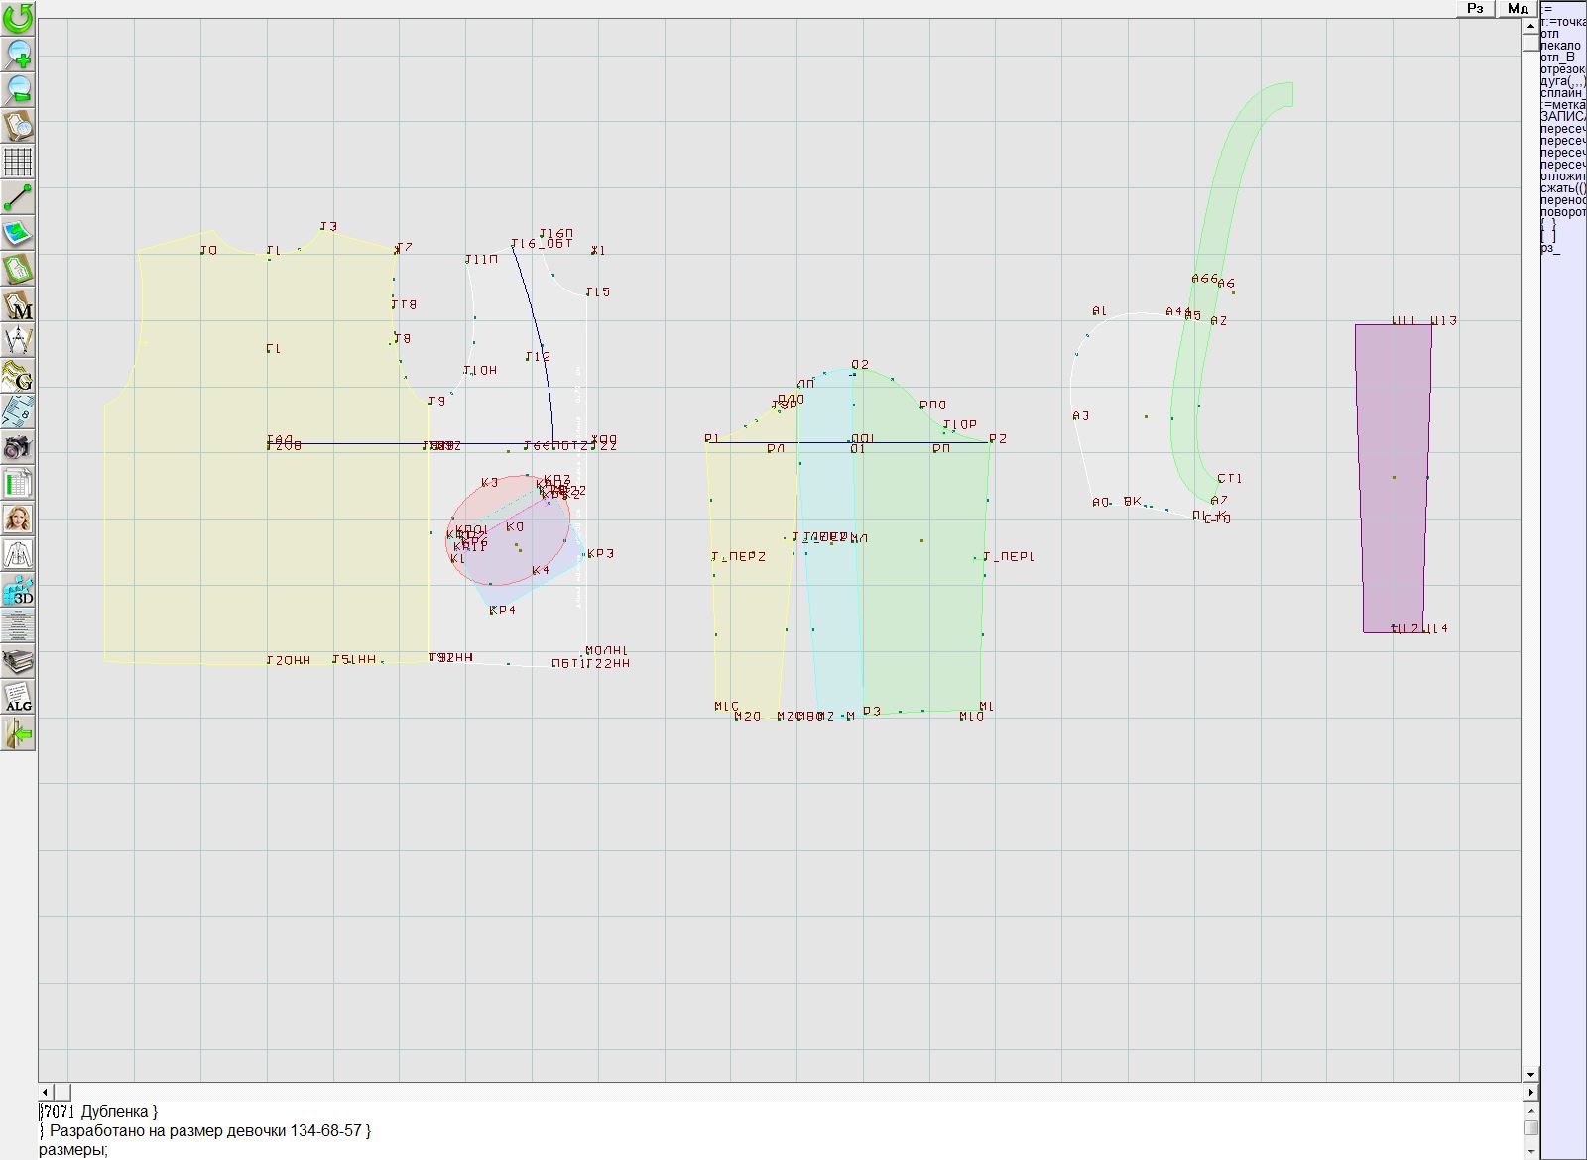Click the Рз button

pos(1476,8)
